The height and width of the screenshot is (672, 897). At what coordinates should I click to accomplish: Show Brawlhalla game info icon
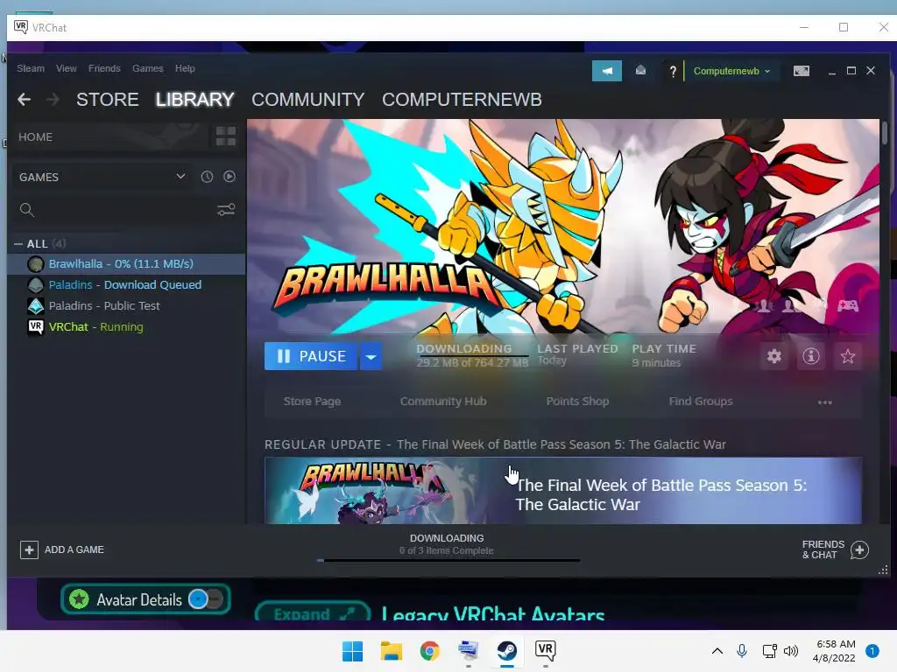click(810, 357)
